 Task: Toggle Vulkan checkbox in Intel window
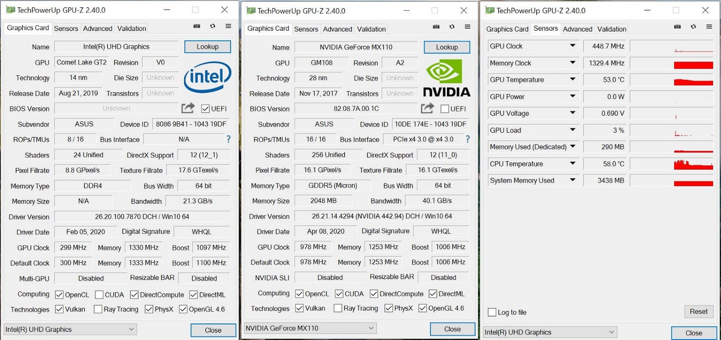59,309
